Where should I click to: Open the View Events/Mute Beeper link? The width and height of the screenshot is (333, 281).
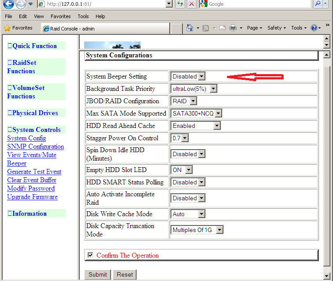point(32,159)
